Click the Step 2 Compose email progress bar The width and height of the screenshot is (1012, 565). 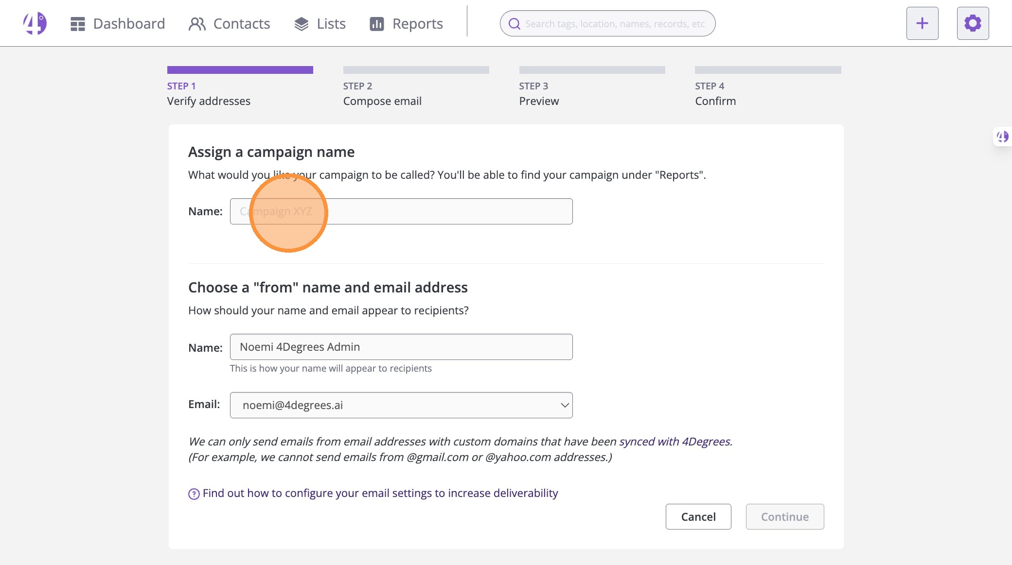click(x=416, y=70)
